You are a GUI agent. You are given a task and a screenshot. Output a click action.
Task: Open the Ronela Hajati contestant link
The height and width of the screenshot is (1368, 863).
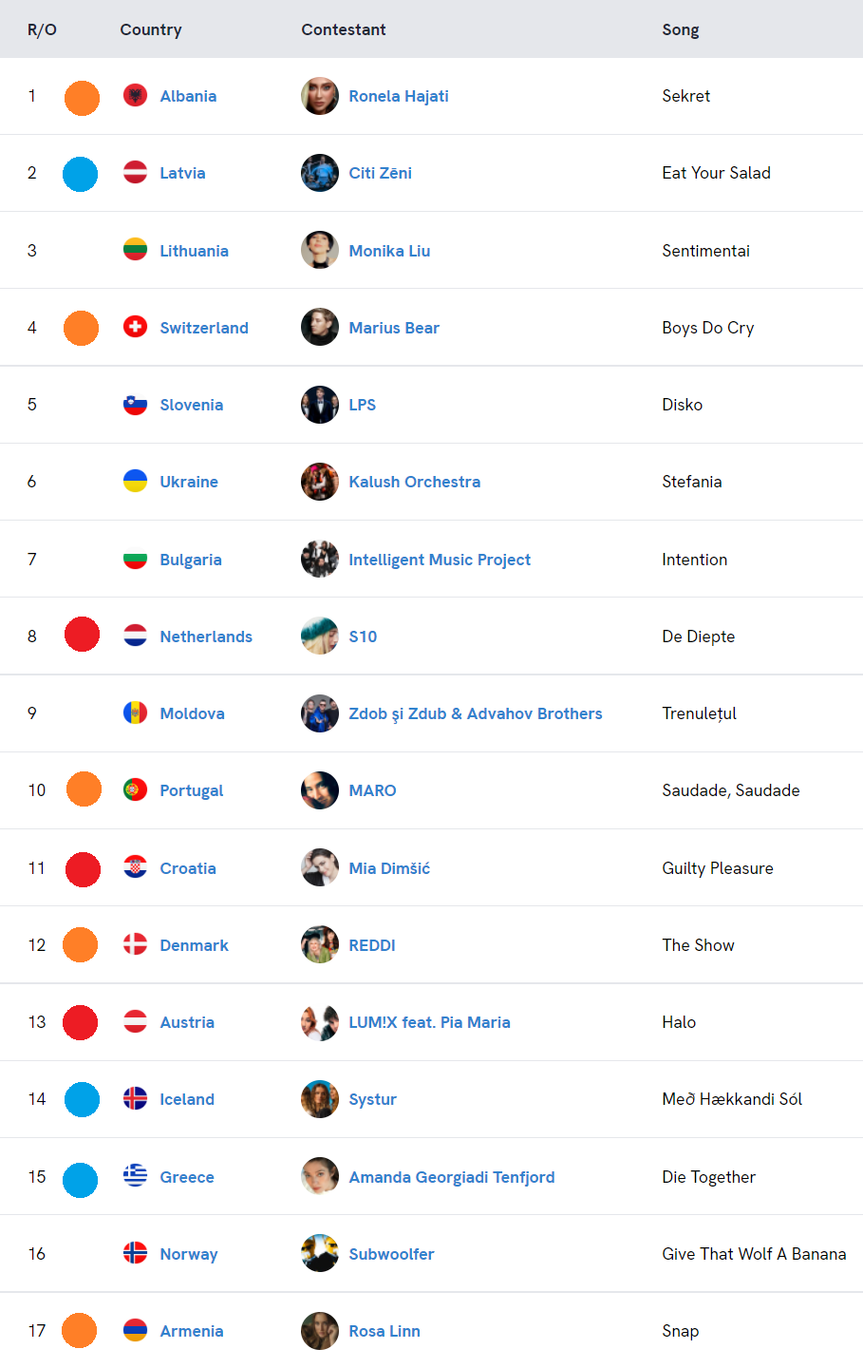[x=399, y=96]
